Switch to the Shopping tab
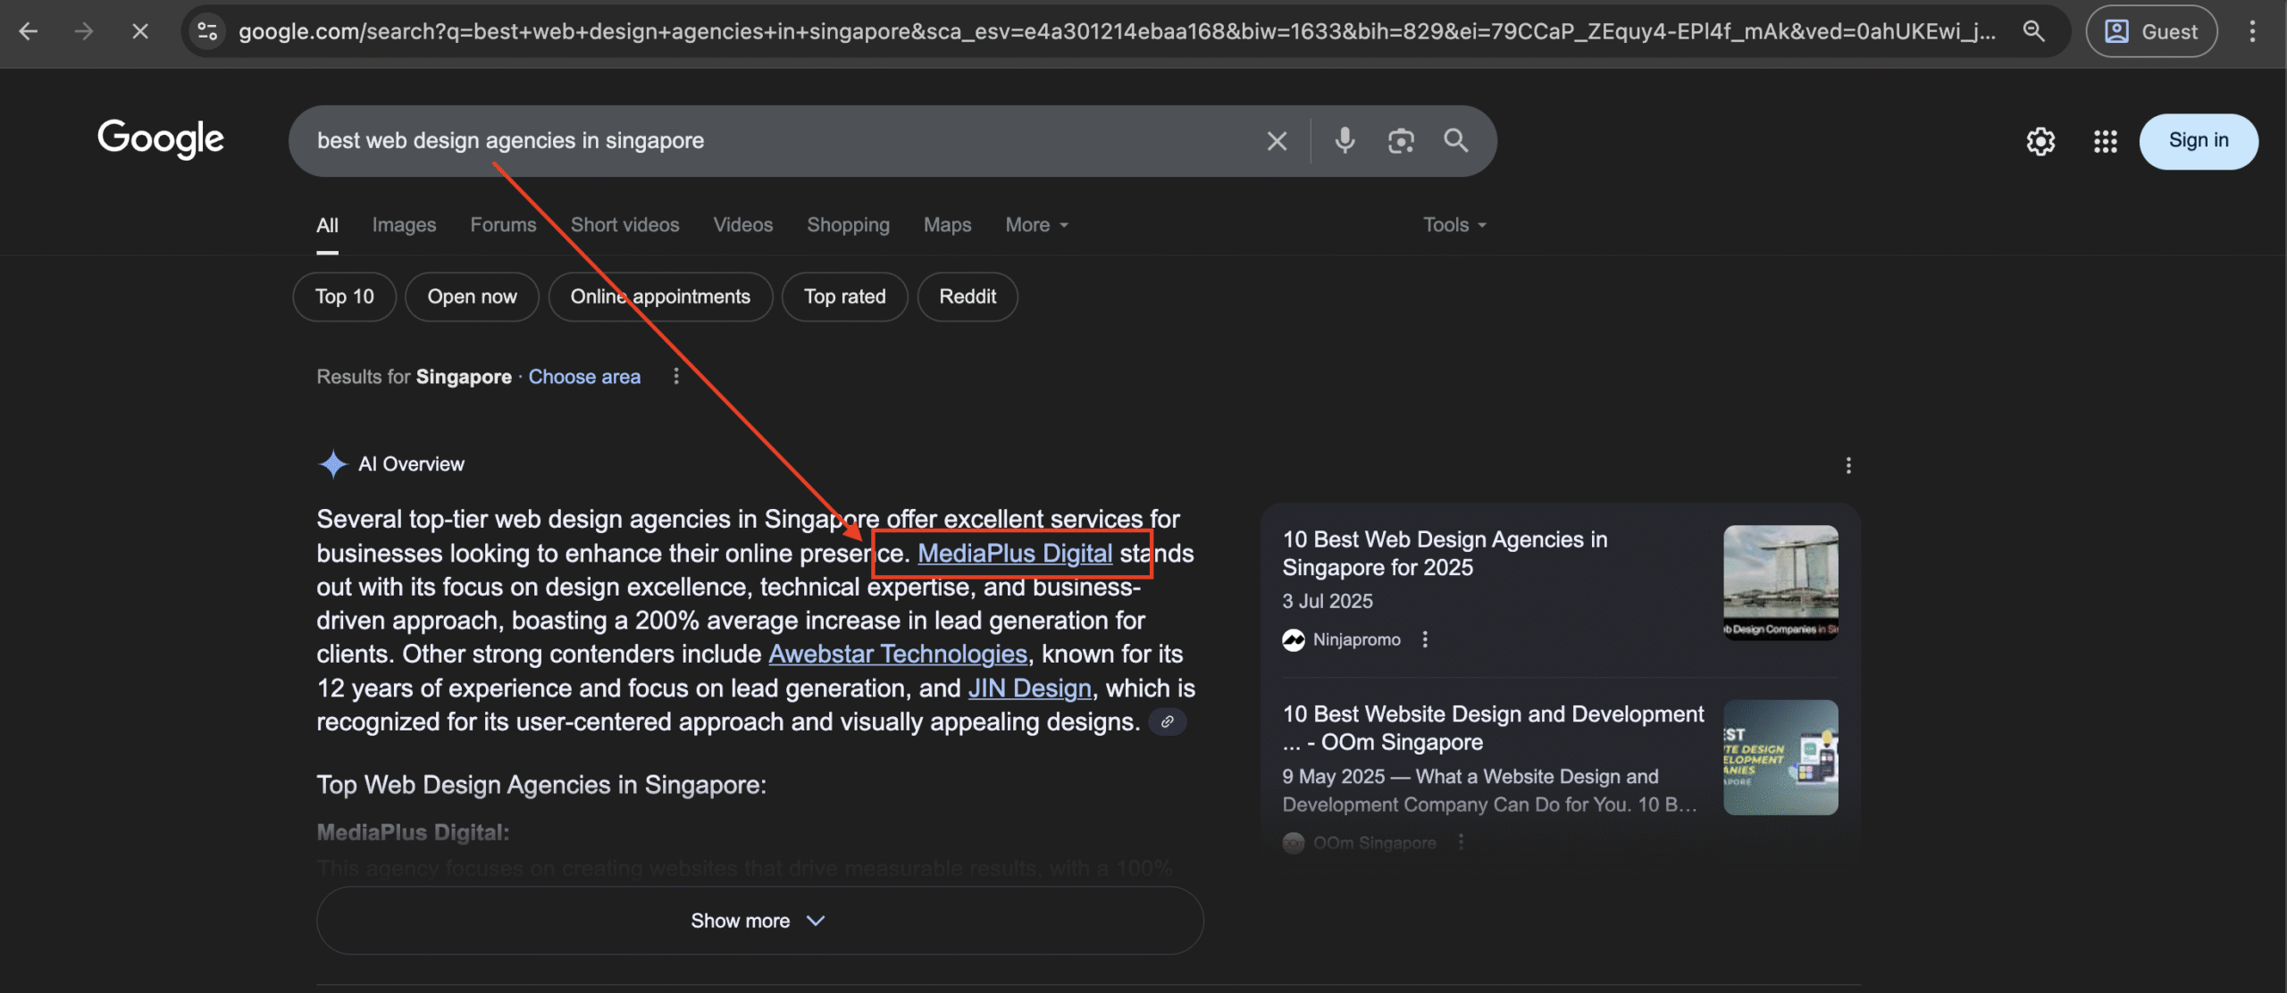The height and width of the screenshot is (993, 2287). pos(848,225)
